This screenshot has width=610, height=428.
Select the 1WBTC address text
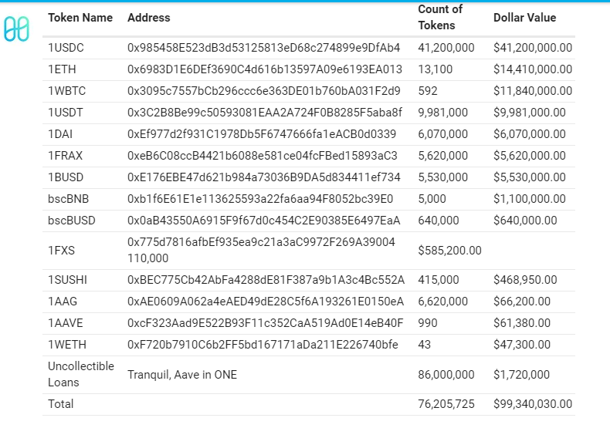[264, 91]
